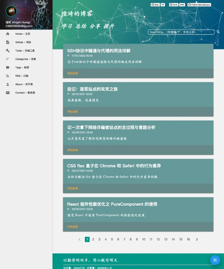224x269 pixels.
Task: Click the Contact envelope icon
Action: pos(8,93)
